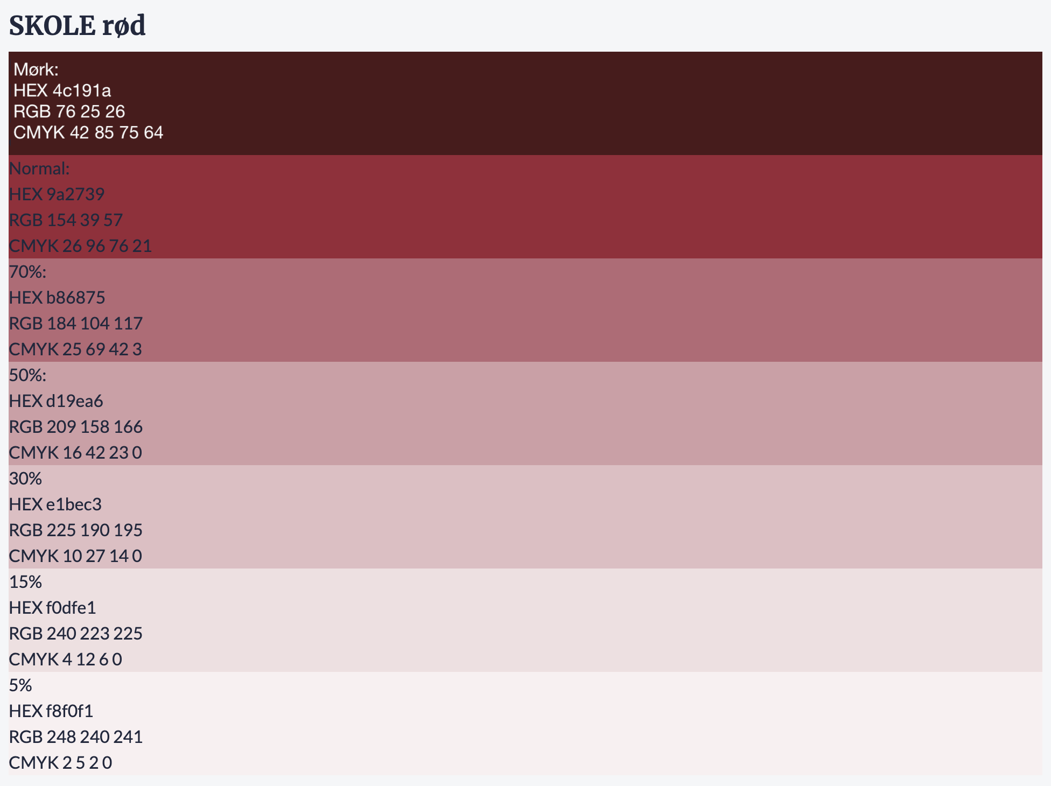The width and height of the screenshot is (1051, 786).
Task: Click HEX e1bec3 value
Action: (55, 504)
